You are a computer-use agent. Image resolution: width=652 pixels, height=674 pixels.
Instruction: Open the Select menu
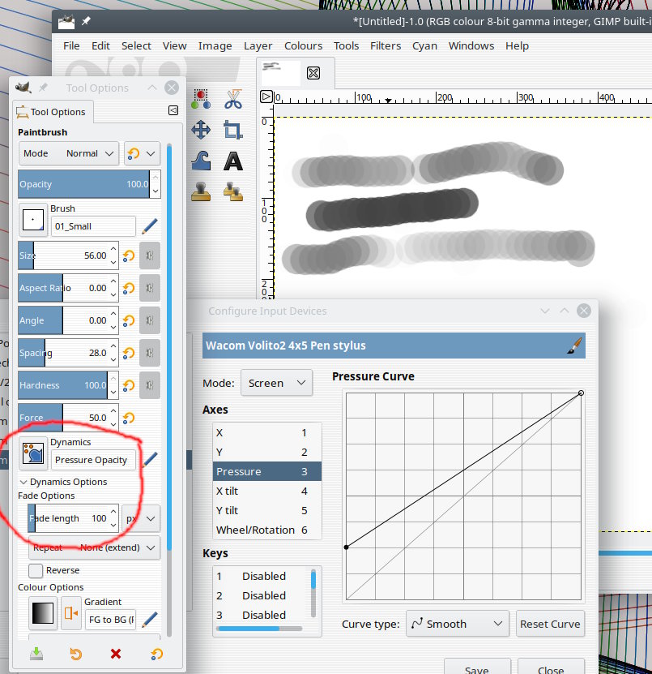coord(136,45)
